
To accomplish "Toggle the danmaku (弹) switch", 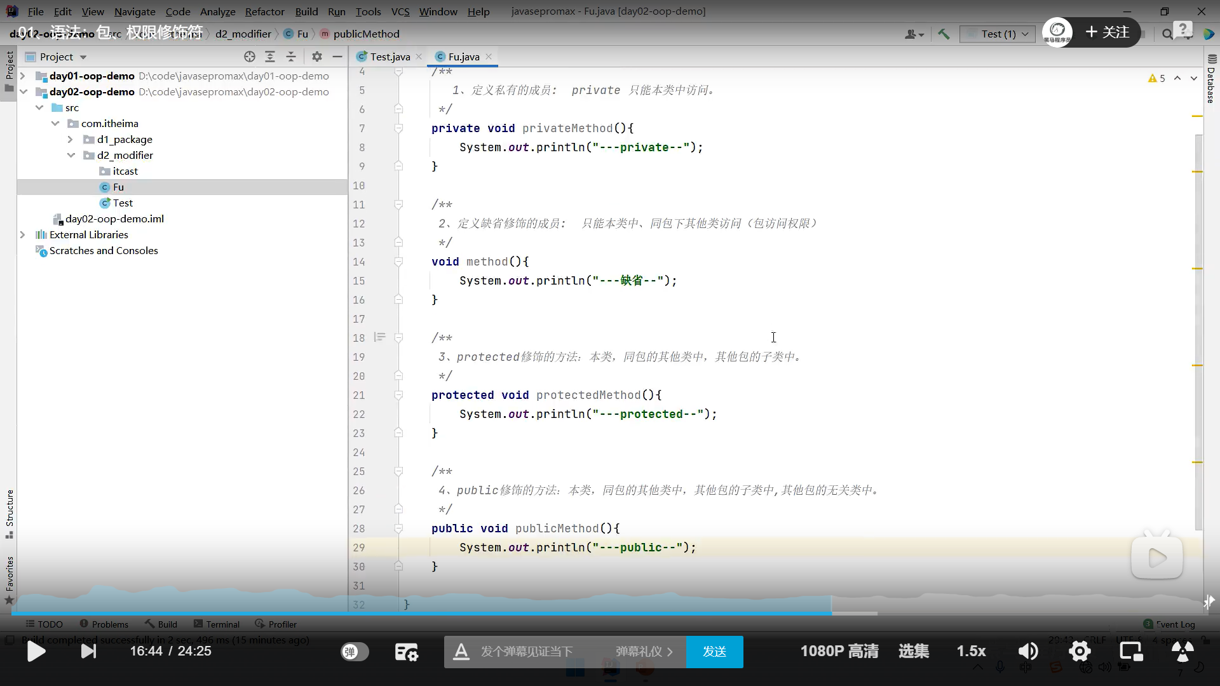I will coord(355,652).
